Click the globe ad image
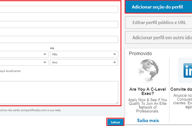This screenshot has height=126, width=192. pos(147,71)
